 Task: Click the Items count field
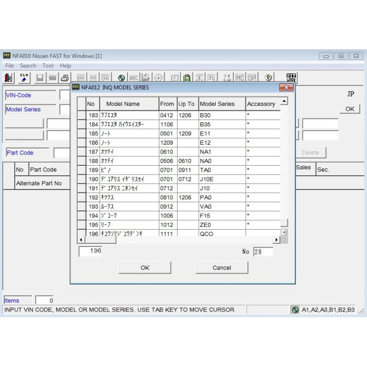[x=45, y=300]
